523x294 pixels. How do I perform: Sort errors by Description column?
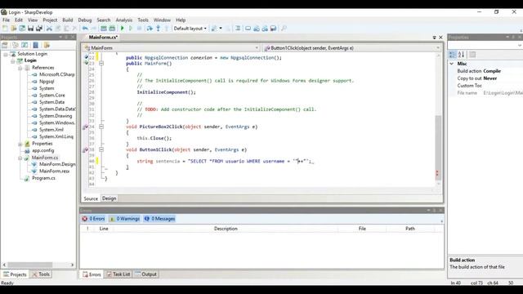coord(226,229)
